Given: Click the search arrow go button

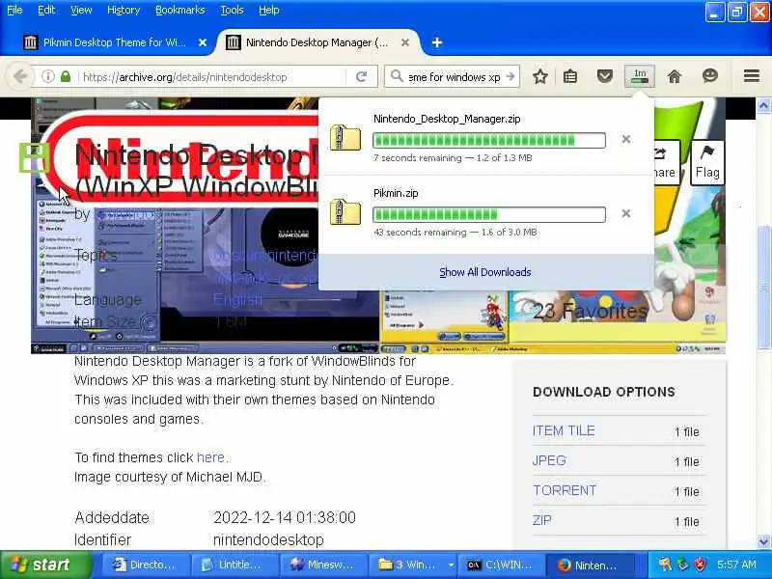Looking at the screenshot, I should (510, 76).
